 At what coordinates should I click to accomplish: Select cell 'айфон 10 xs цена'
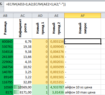point(82,87)
